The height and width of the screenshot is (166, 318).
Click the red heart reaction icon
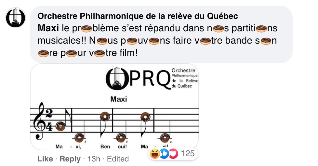(x=173, y=154)
